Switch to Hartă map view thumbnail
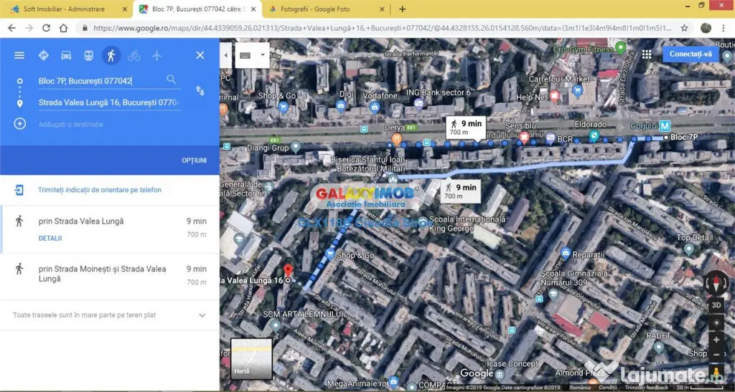The height and width of the screenshot is (392, 735). (251, 359)
